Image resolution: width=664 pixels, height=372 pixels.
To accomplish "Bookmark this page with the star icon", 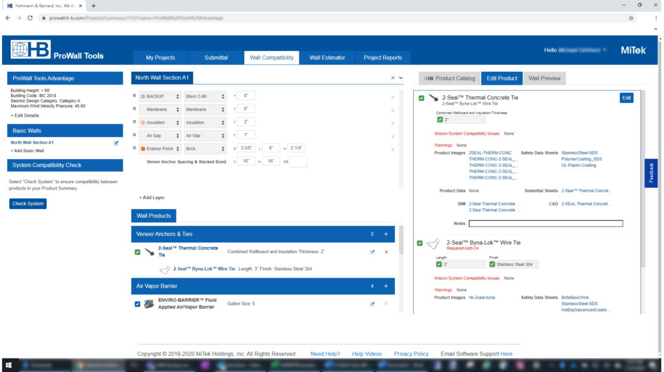I will [631, 18].
